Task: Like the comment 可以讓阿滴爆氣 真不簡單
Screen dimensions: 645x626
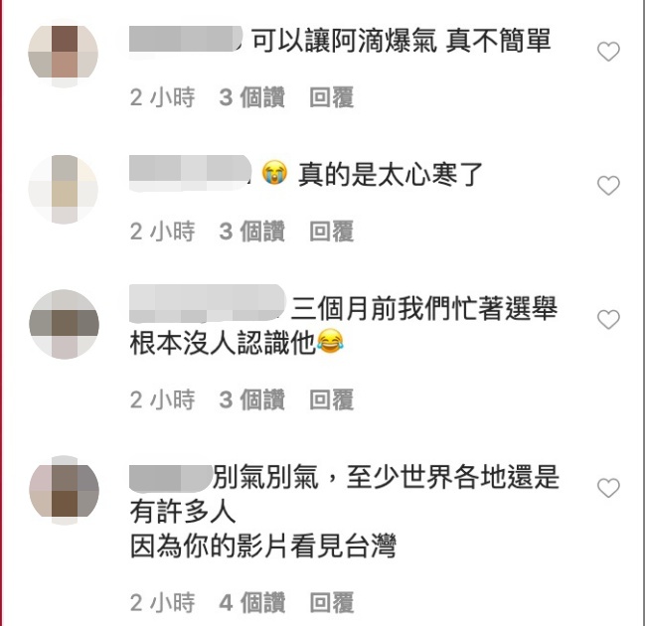Action: [608, 52]
